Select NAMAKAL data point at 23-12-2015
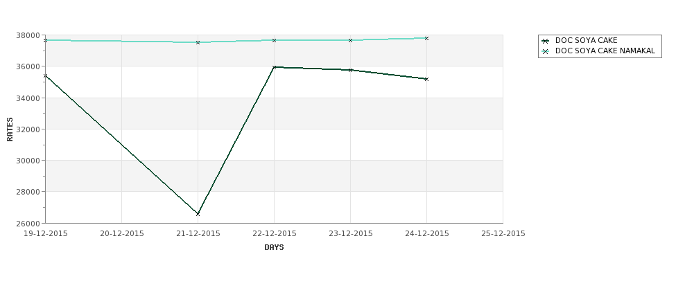Screen dimensions: 676x297 click(351, 40)
